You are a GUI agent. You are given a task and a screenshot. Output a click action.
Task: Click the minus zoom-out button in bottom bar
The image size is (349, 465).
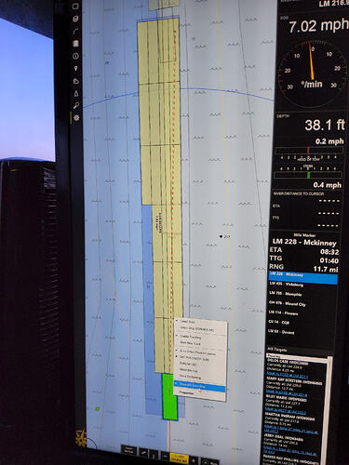165,456
